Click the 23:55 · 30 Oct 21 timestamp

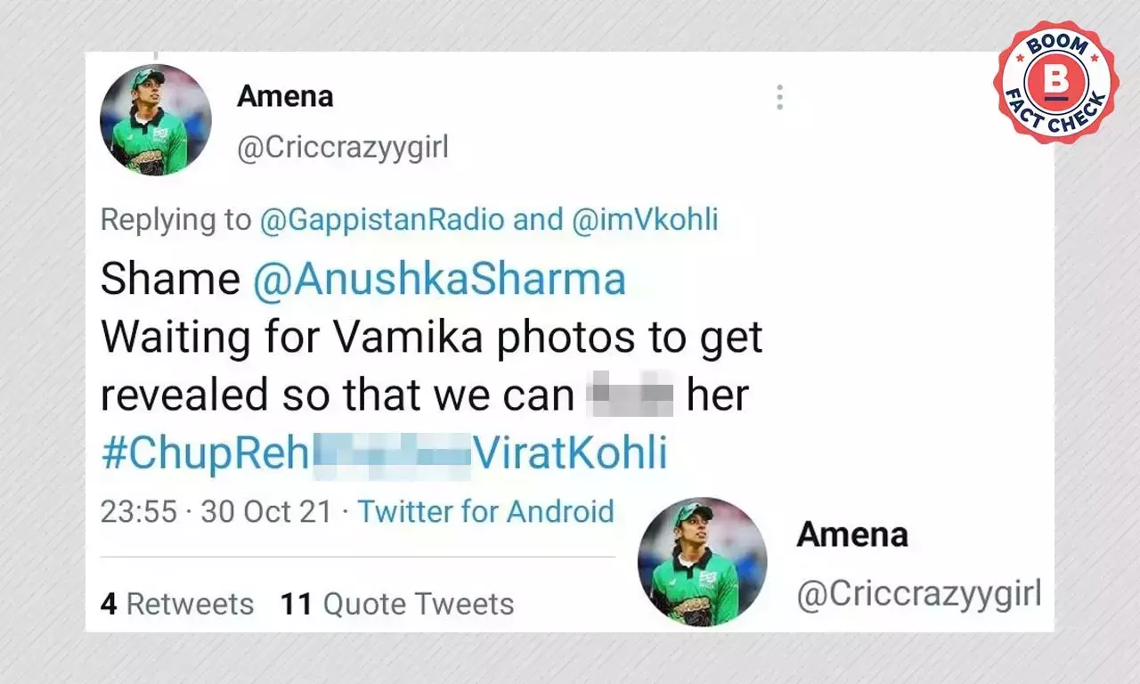[215, 511]
